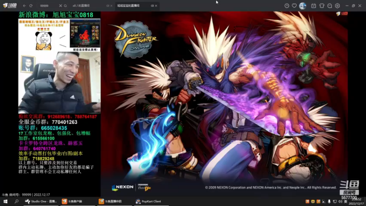Image resolution: width=366 pixels, height=206 pixels.
Task: Clear the 99999 search text with the X
Action: coord(60,5)
